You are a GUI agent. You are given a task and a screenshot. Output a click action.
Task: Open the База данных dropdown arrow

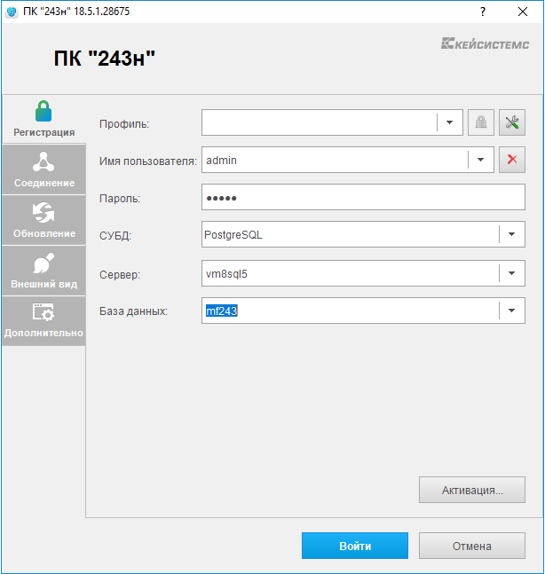click(511, 311)
